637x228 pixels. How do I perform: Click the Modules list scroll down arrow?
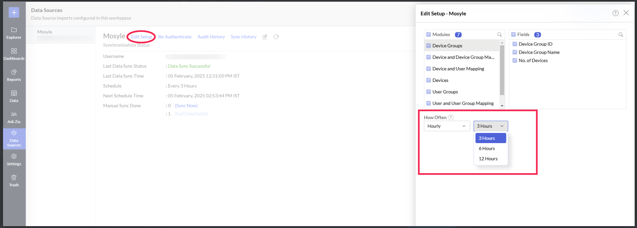tap(502, 106)
